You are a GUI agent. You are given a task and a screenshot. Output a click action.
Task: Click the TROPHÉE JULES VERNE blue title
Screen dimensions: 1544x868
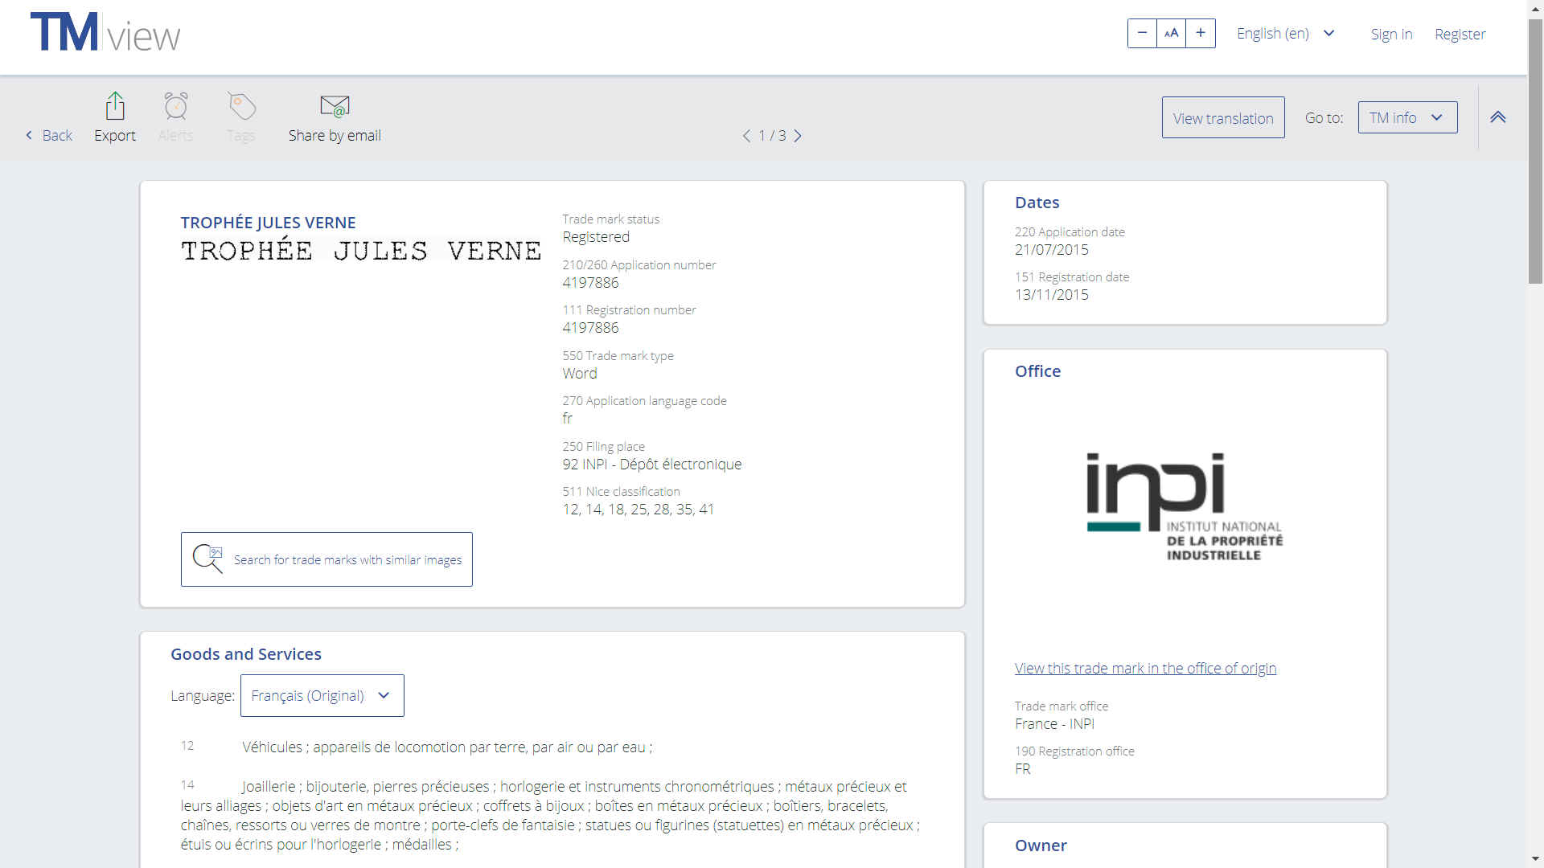pyautogui.click(x=268, y=223)
